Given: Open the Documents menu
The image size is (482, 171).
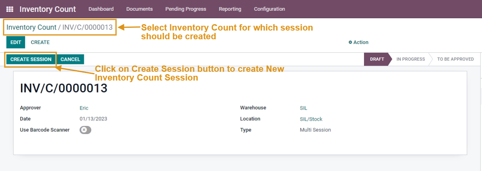Looking at the screenshot, I should tap(139, 9).
